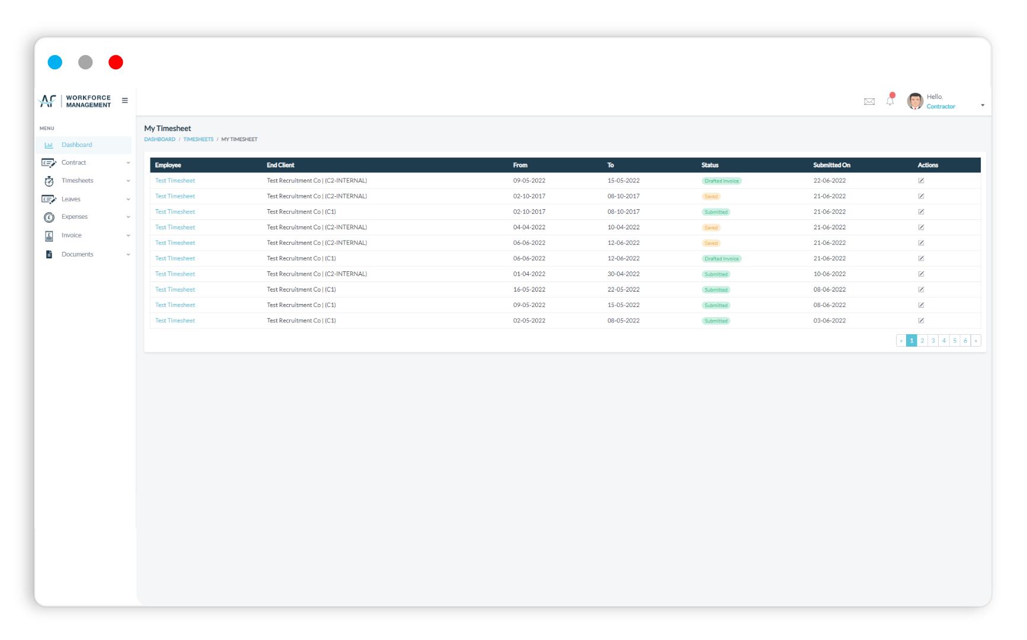Screen dimensions: 1027x640
Task: Open the messages envelope icon
Action: pos(869,101)
